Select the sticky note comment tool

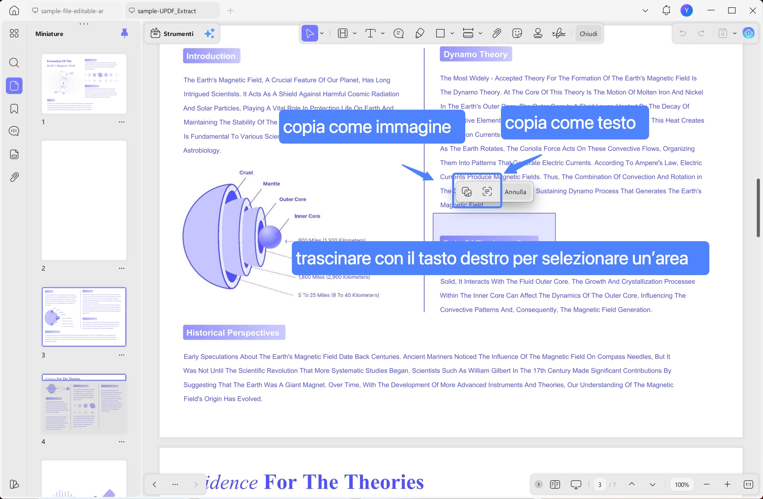[399, 33]
